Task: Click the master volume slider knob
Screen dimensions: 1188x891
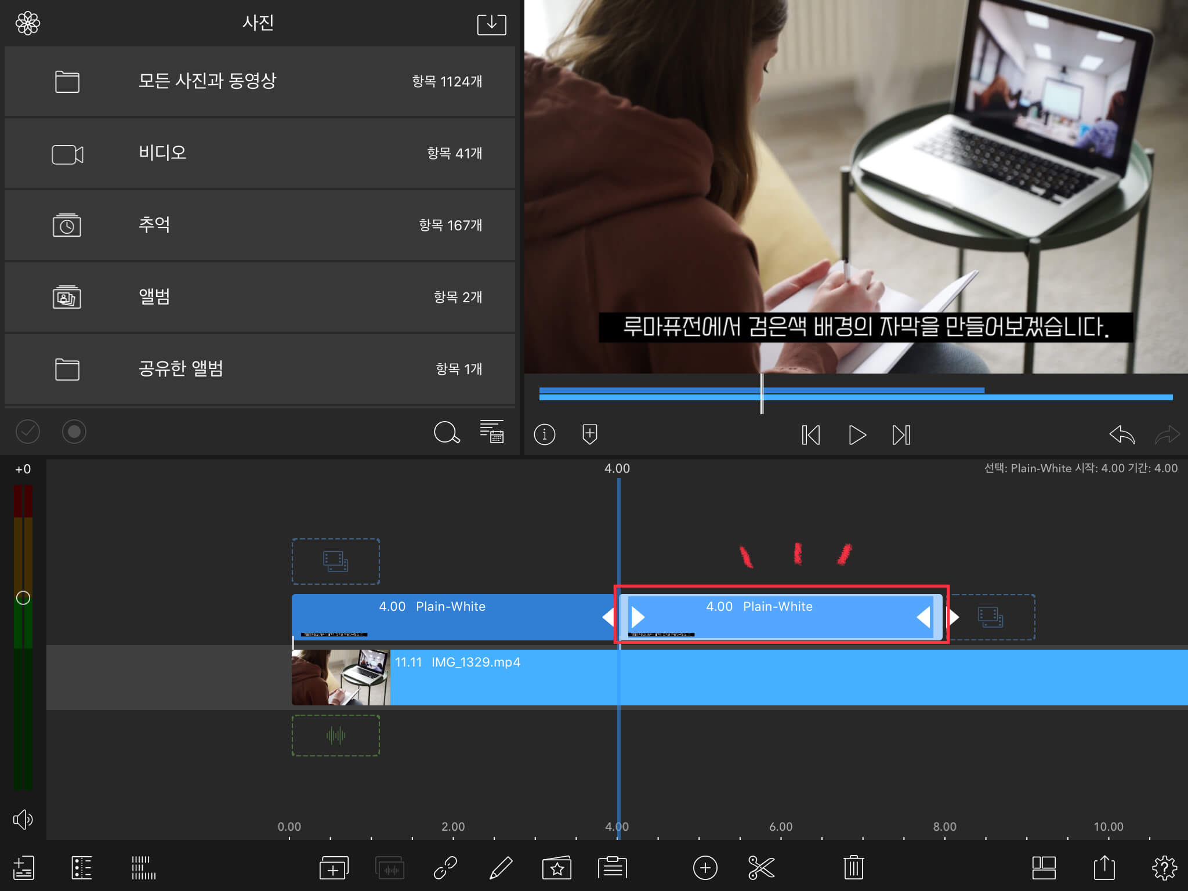Action: [23, 598]
